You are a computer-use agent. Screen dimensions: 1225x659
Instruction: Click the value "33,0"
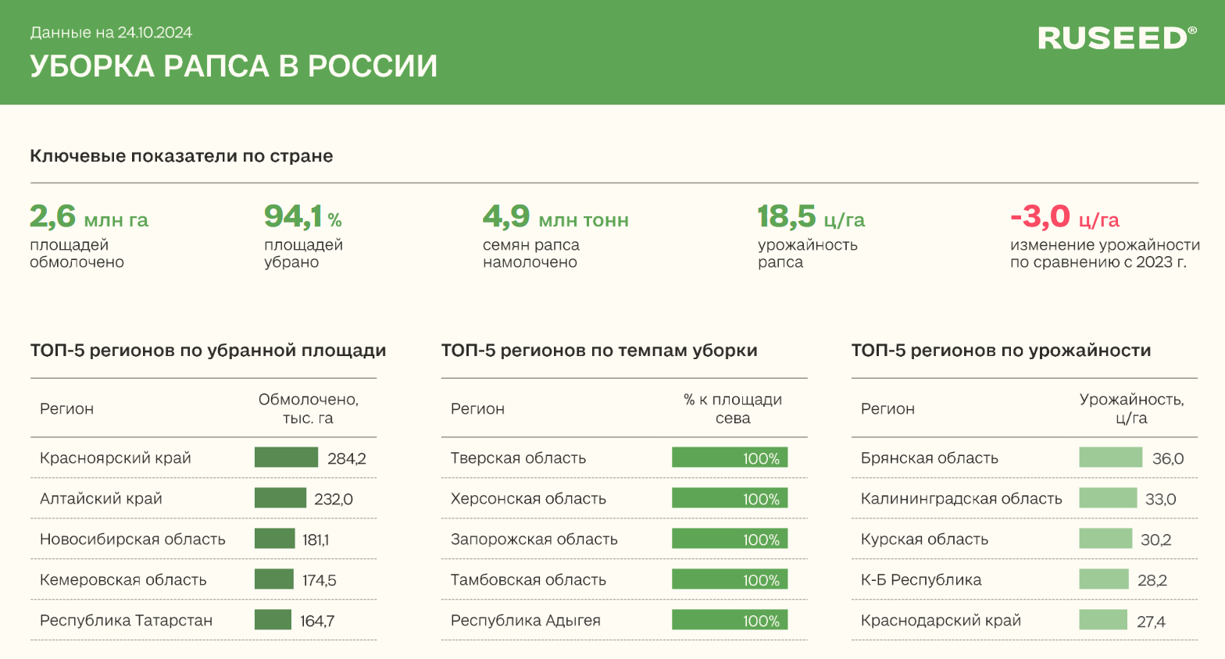1161,500
